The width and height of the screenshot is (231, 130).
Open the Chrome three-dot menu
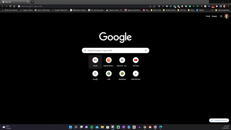pyautogui.click(x=228, y=6)
